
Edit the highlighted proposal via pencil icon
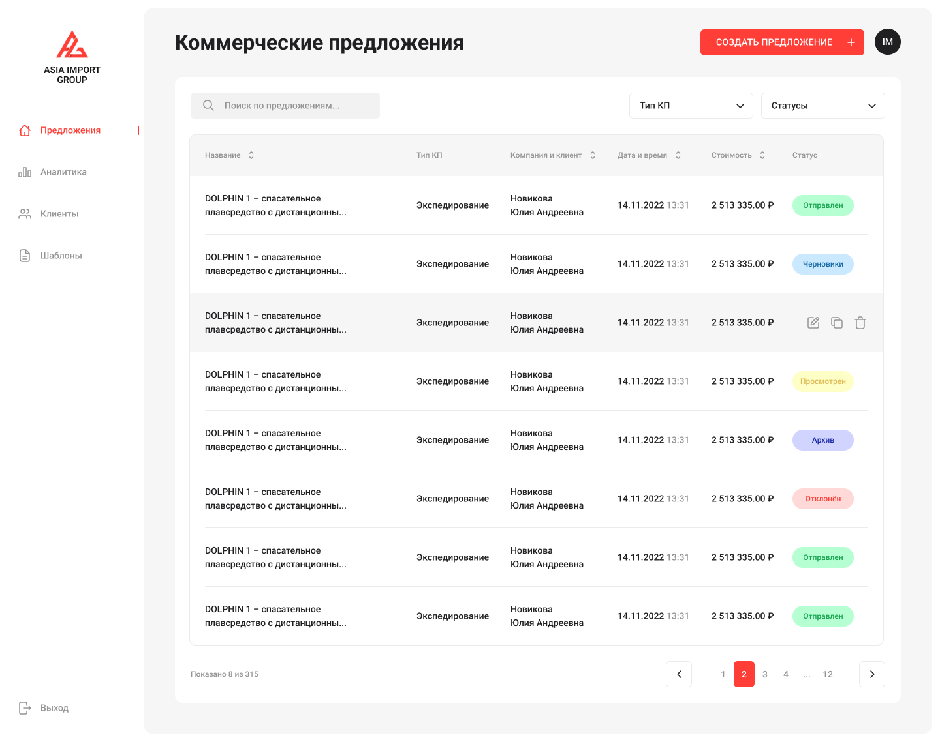coord(813,323)
